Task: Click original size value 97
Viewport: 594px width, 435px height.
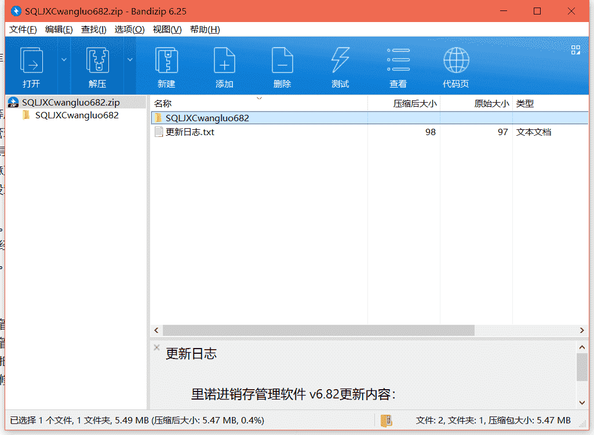Action: click(x=502, y=132)
